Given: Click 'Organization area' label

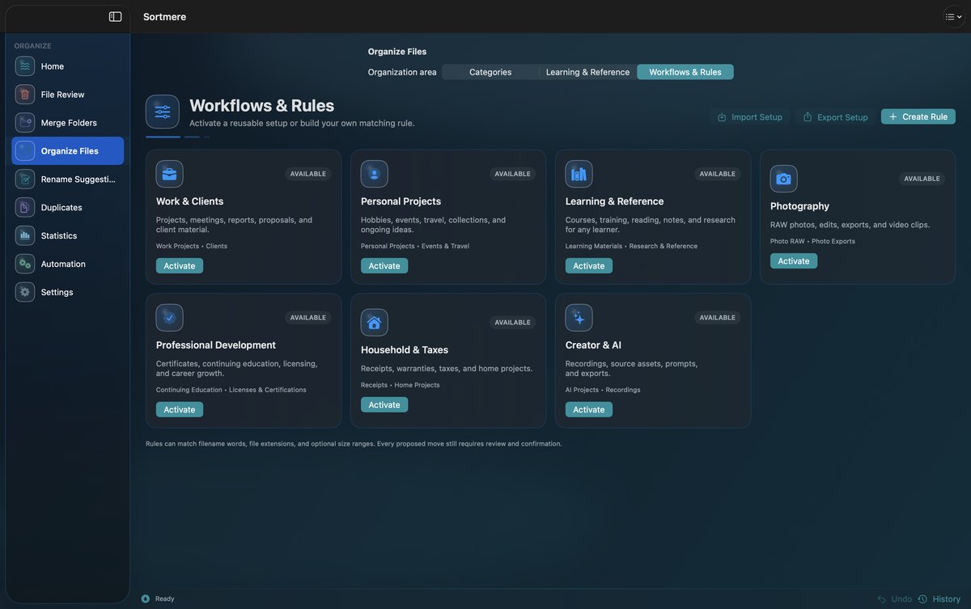Looking at the screenshot, I should 402,72.
